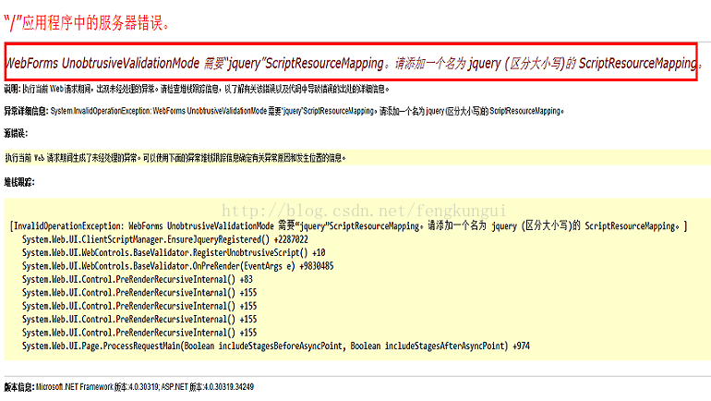The image size is (711, 401).
Task: Click the 源错误 label
Action: click(x=16, y=133)
